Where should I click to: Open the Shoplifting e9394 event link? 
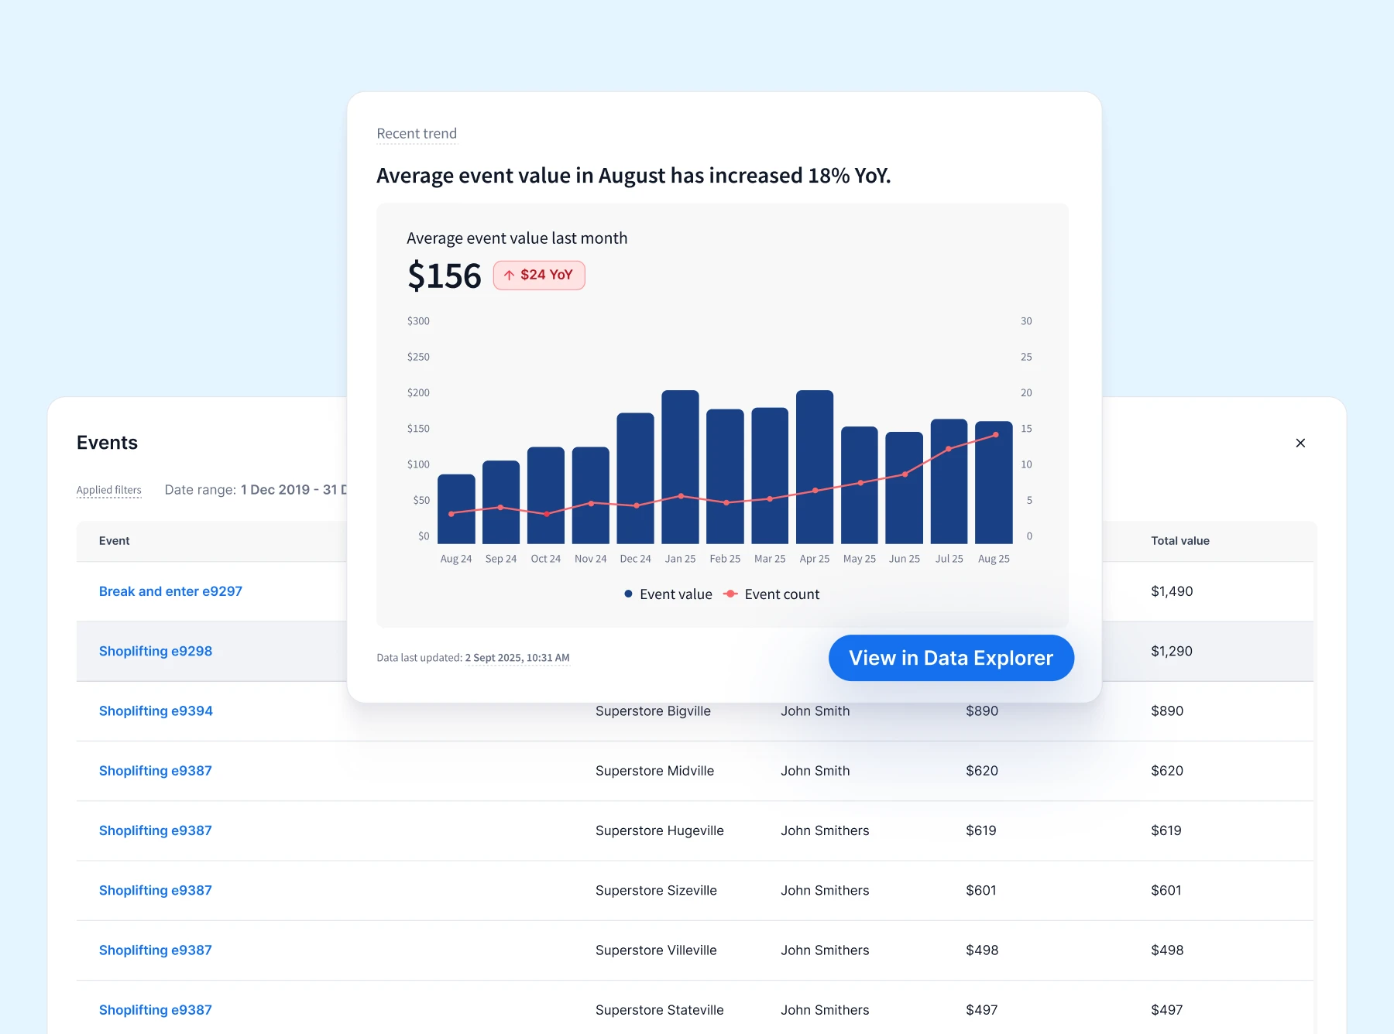click(x=156, y=710)
